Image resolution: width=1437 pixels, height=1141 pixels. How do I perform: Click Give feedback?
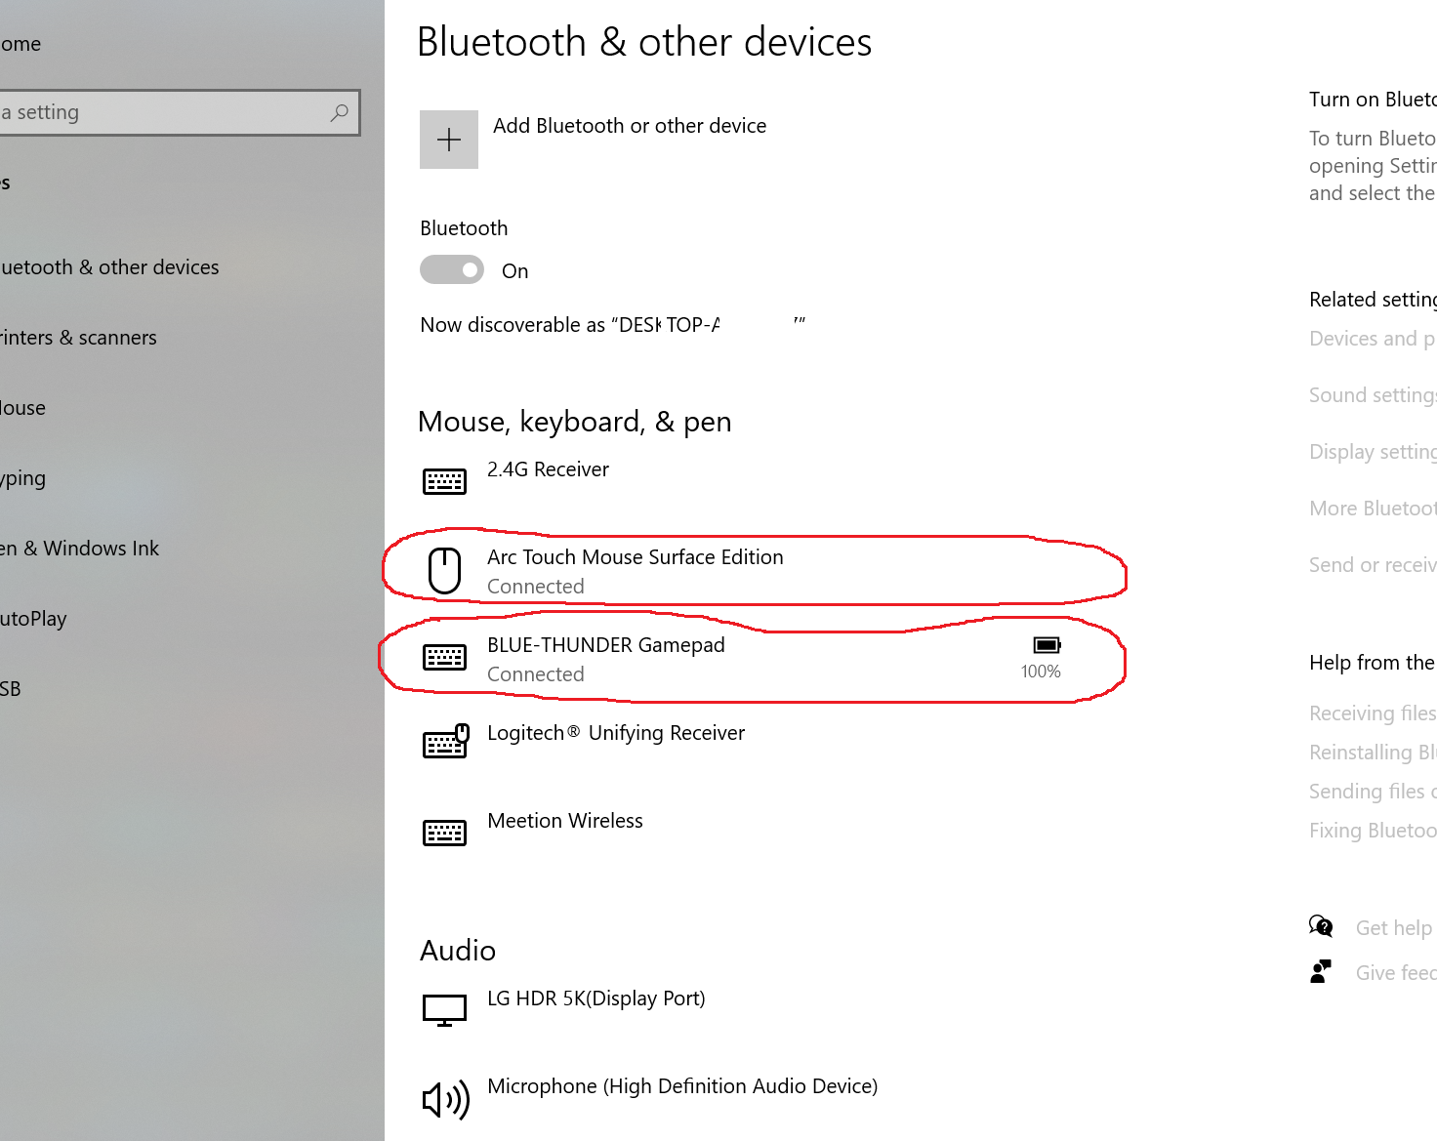1394,972
